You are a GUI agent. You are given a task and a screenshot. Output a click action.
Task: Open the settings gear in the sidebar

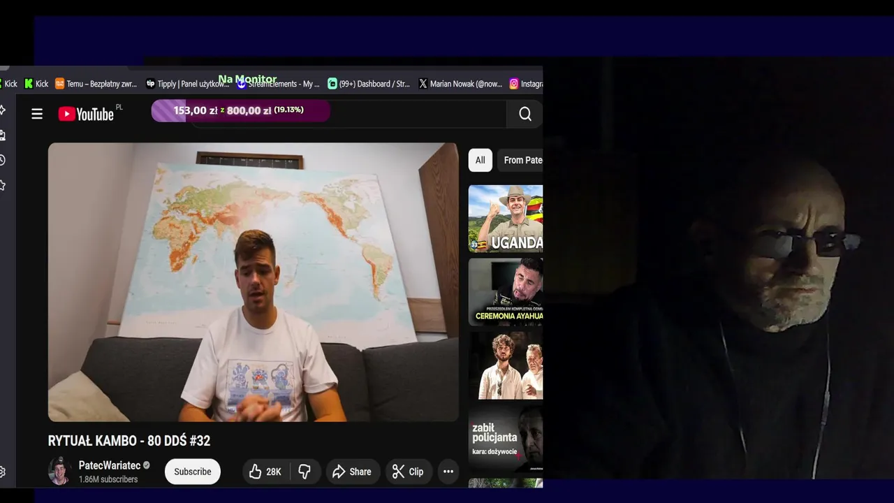coord(3,472)
